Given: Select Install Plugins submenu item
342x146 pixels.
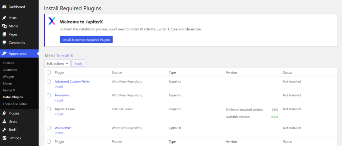Looking at the screenshot, I should click(13, 97).
